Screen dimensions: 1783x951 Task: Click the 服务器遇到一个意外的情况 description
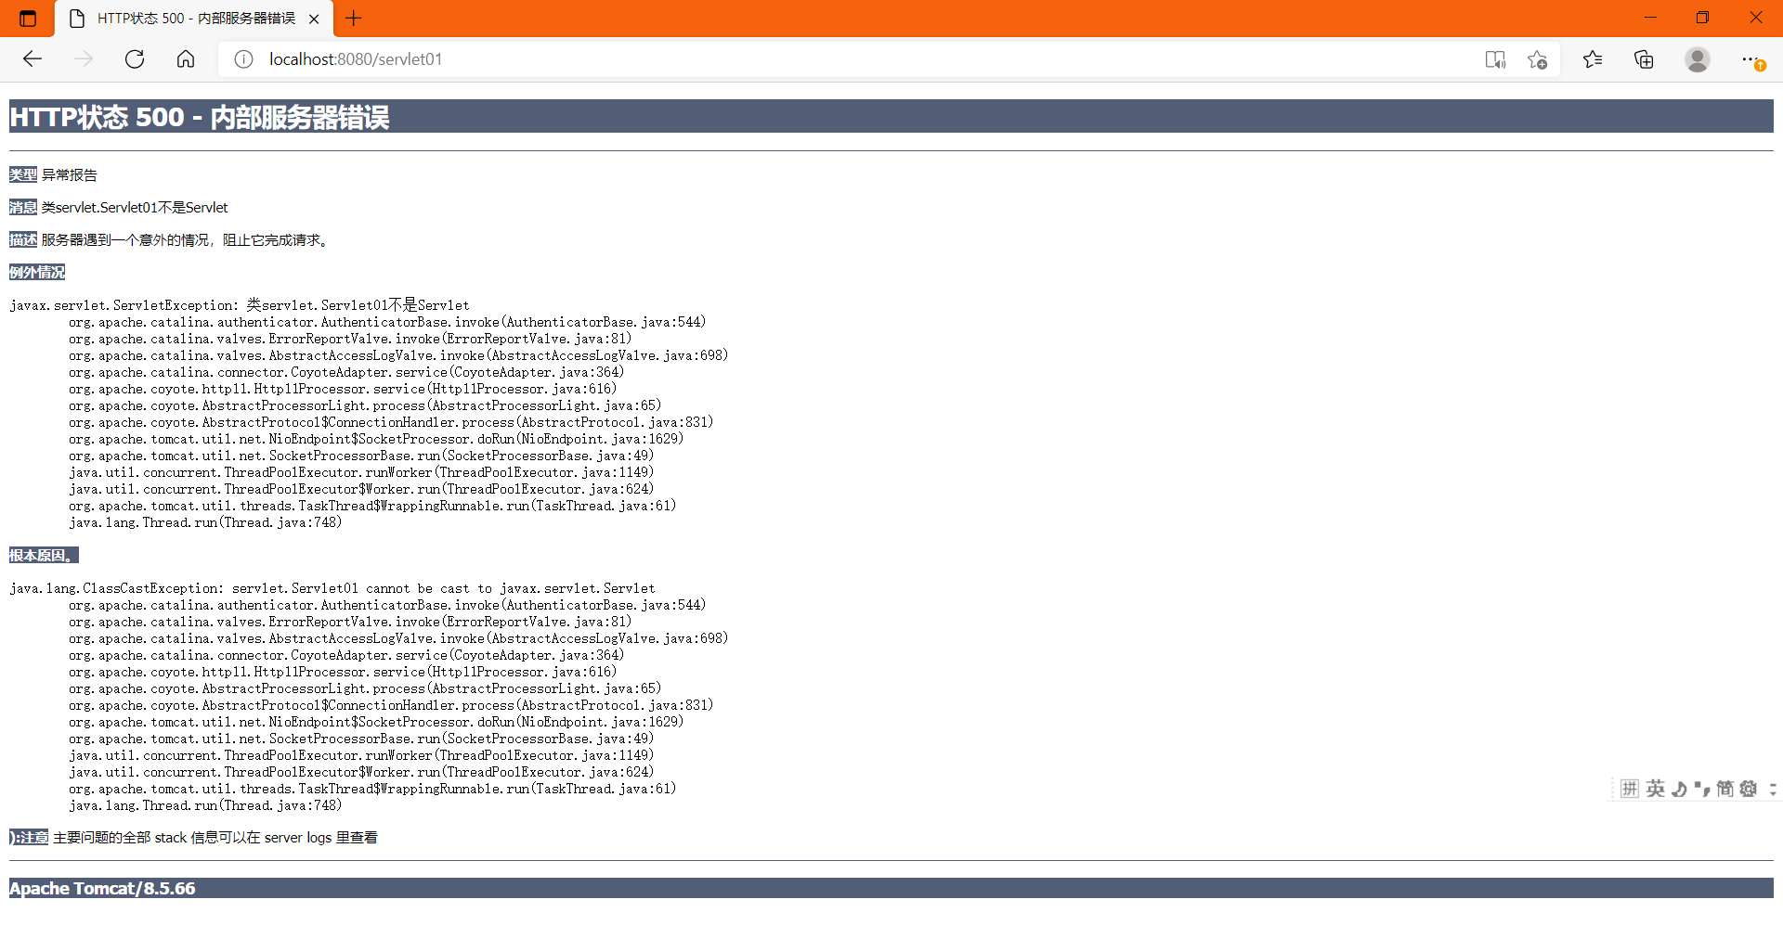(185, 239)
